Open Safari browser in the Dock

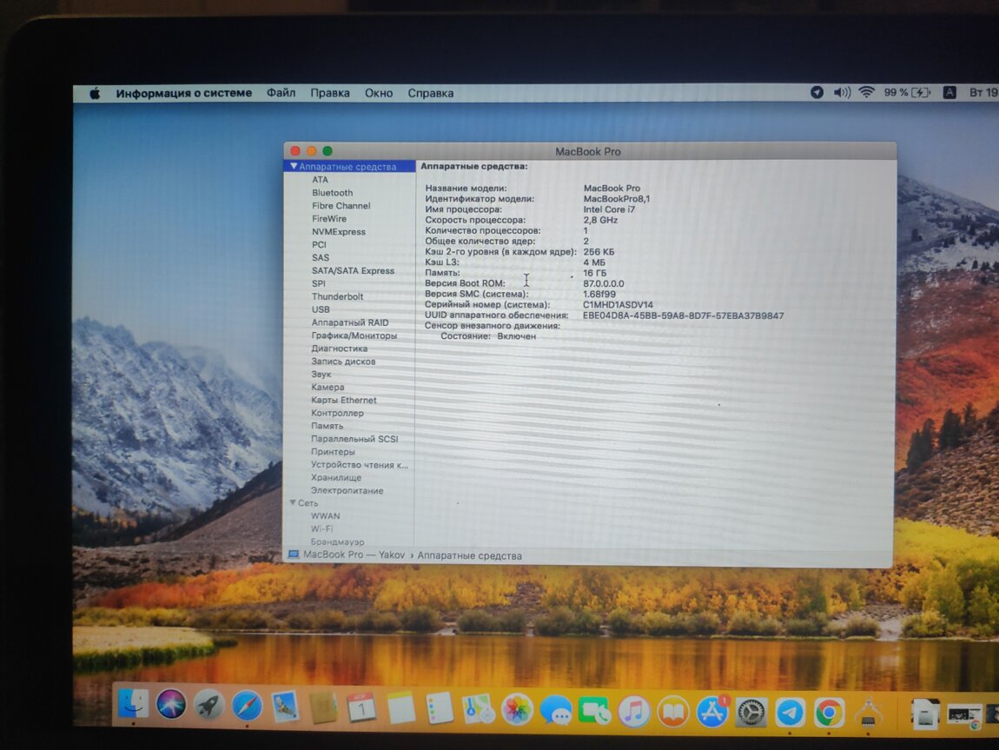(247, 706)
